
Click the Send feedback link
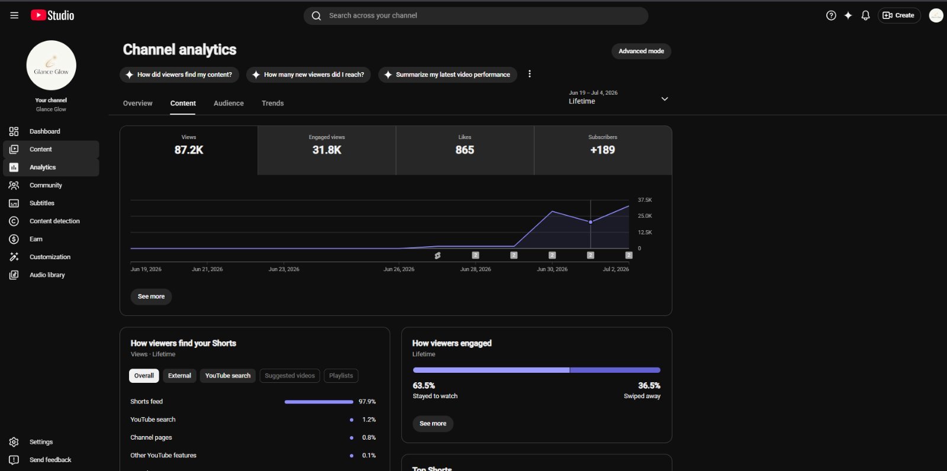[50, 460]
